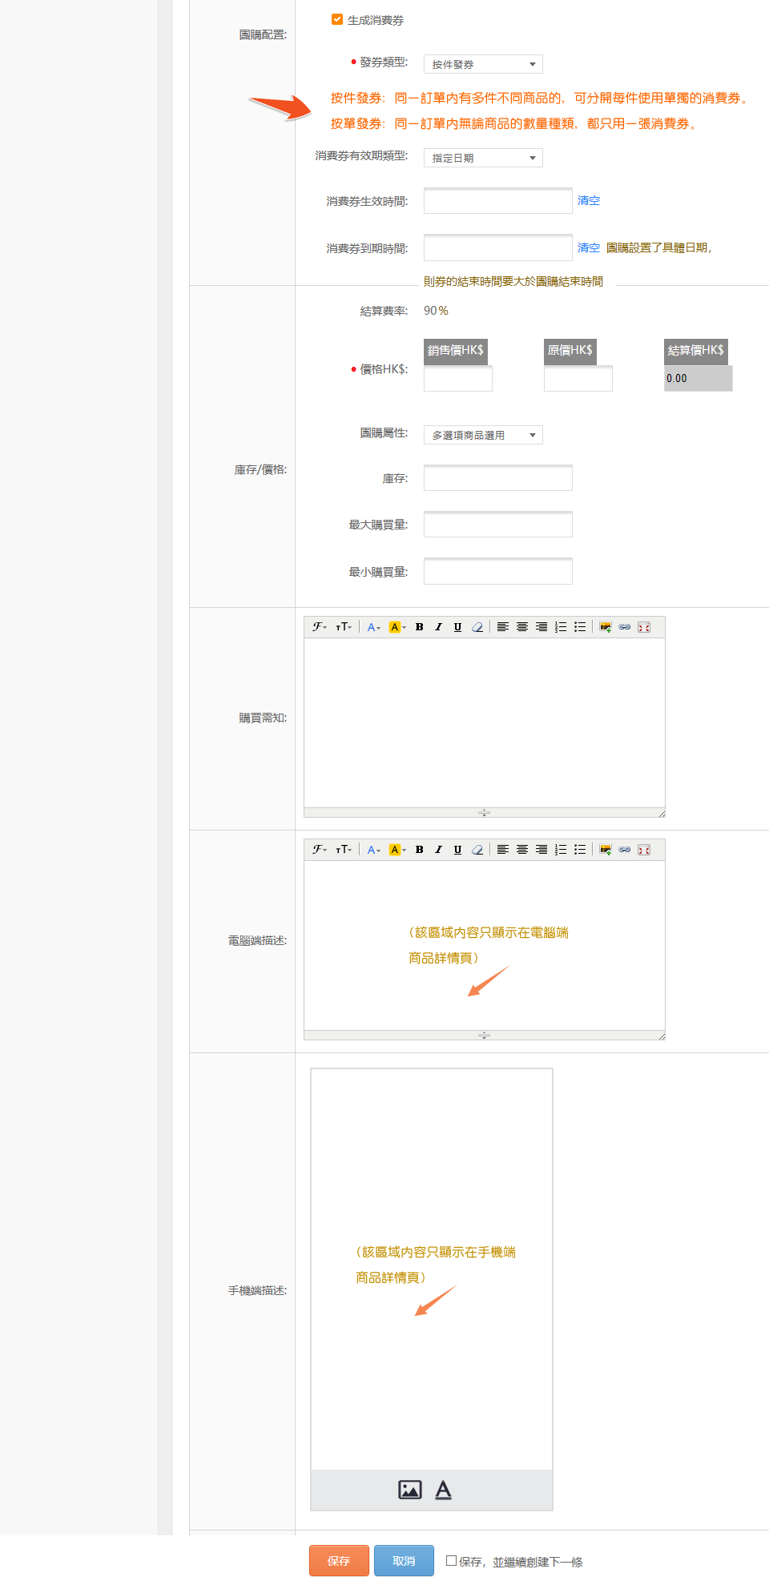Open the 團購屬性 dropdown
This screenshot has height=1589, width=769.
click(483, 435)
